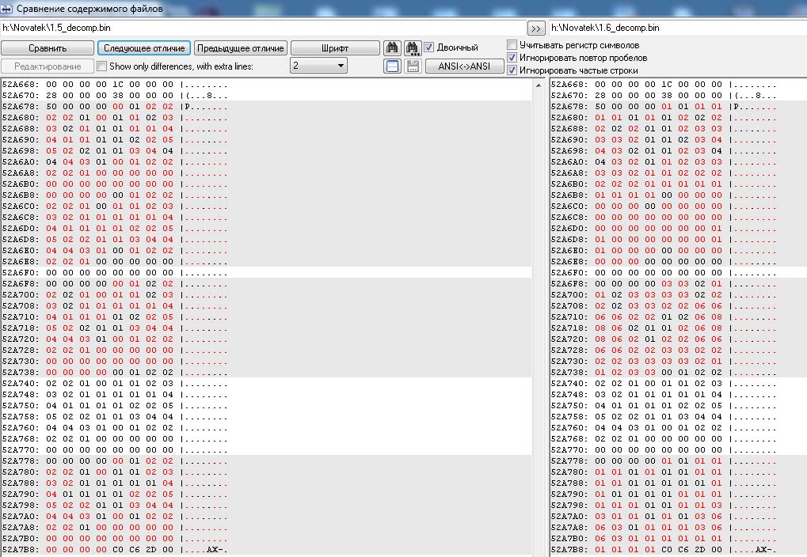Screen dimensions: 807x557
Task: Go to Следующее отличие
Action: coord(144,48)
